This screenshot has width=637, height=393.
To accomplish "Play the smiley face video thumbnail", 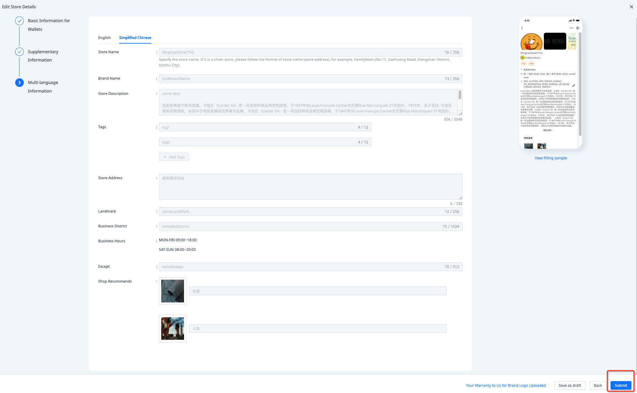I will [531, 42].
